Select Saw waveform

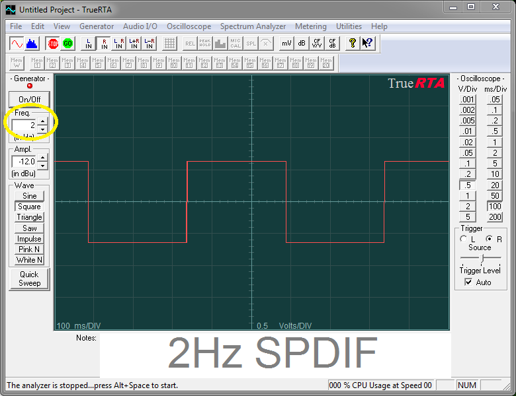29,228
